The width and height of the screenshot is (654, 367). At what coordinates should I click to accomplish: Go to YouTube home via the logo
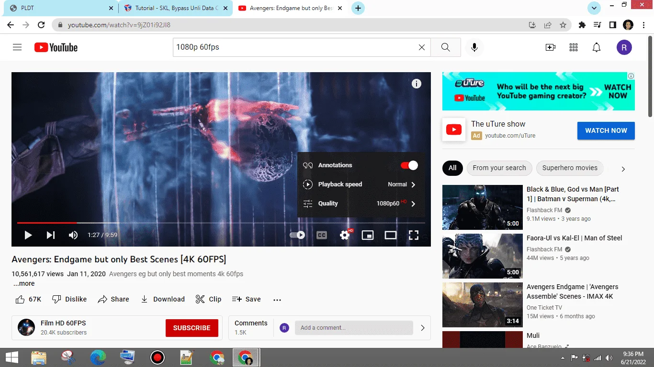pos(56,47)
